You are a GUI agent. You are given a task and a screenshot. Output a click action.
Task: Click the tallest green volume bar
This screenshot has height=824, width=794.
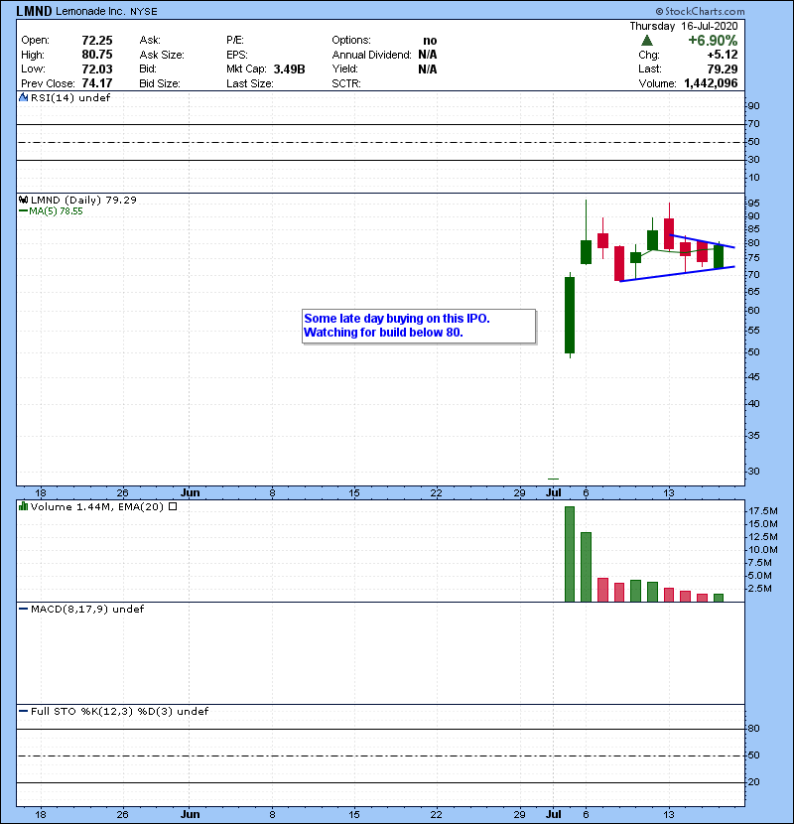point(570,554)
